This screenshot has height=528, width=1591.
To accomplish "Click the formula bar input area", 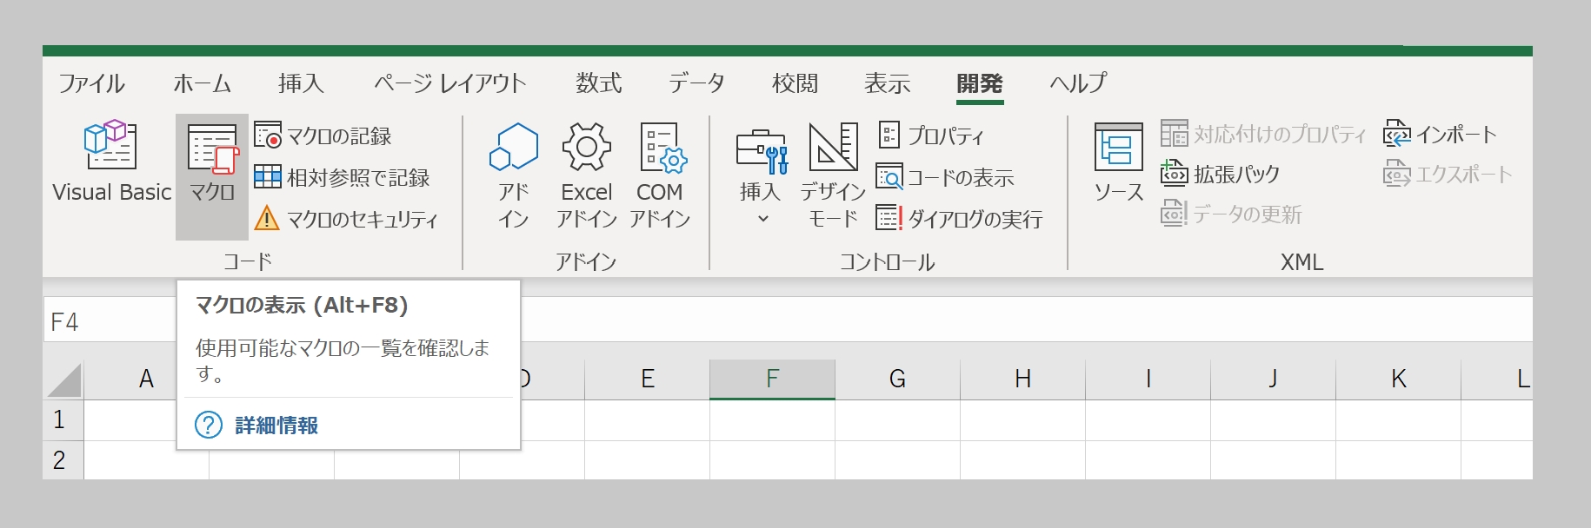I will point(1026,319).
